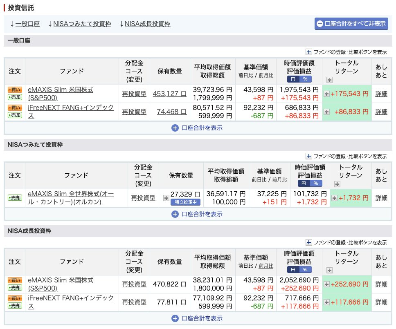Expand トータルリターン header plus in NISAつみたて table
The width and height of the screenshot is (396, 329).
(337, 184)
